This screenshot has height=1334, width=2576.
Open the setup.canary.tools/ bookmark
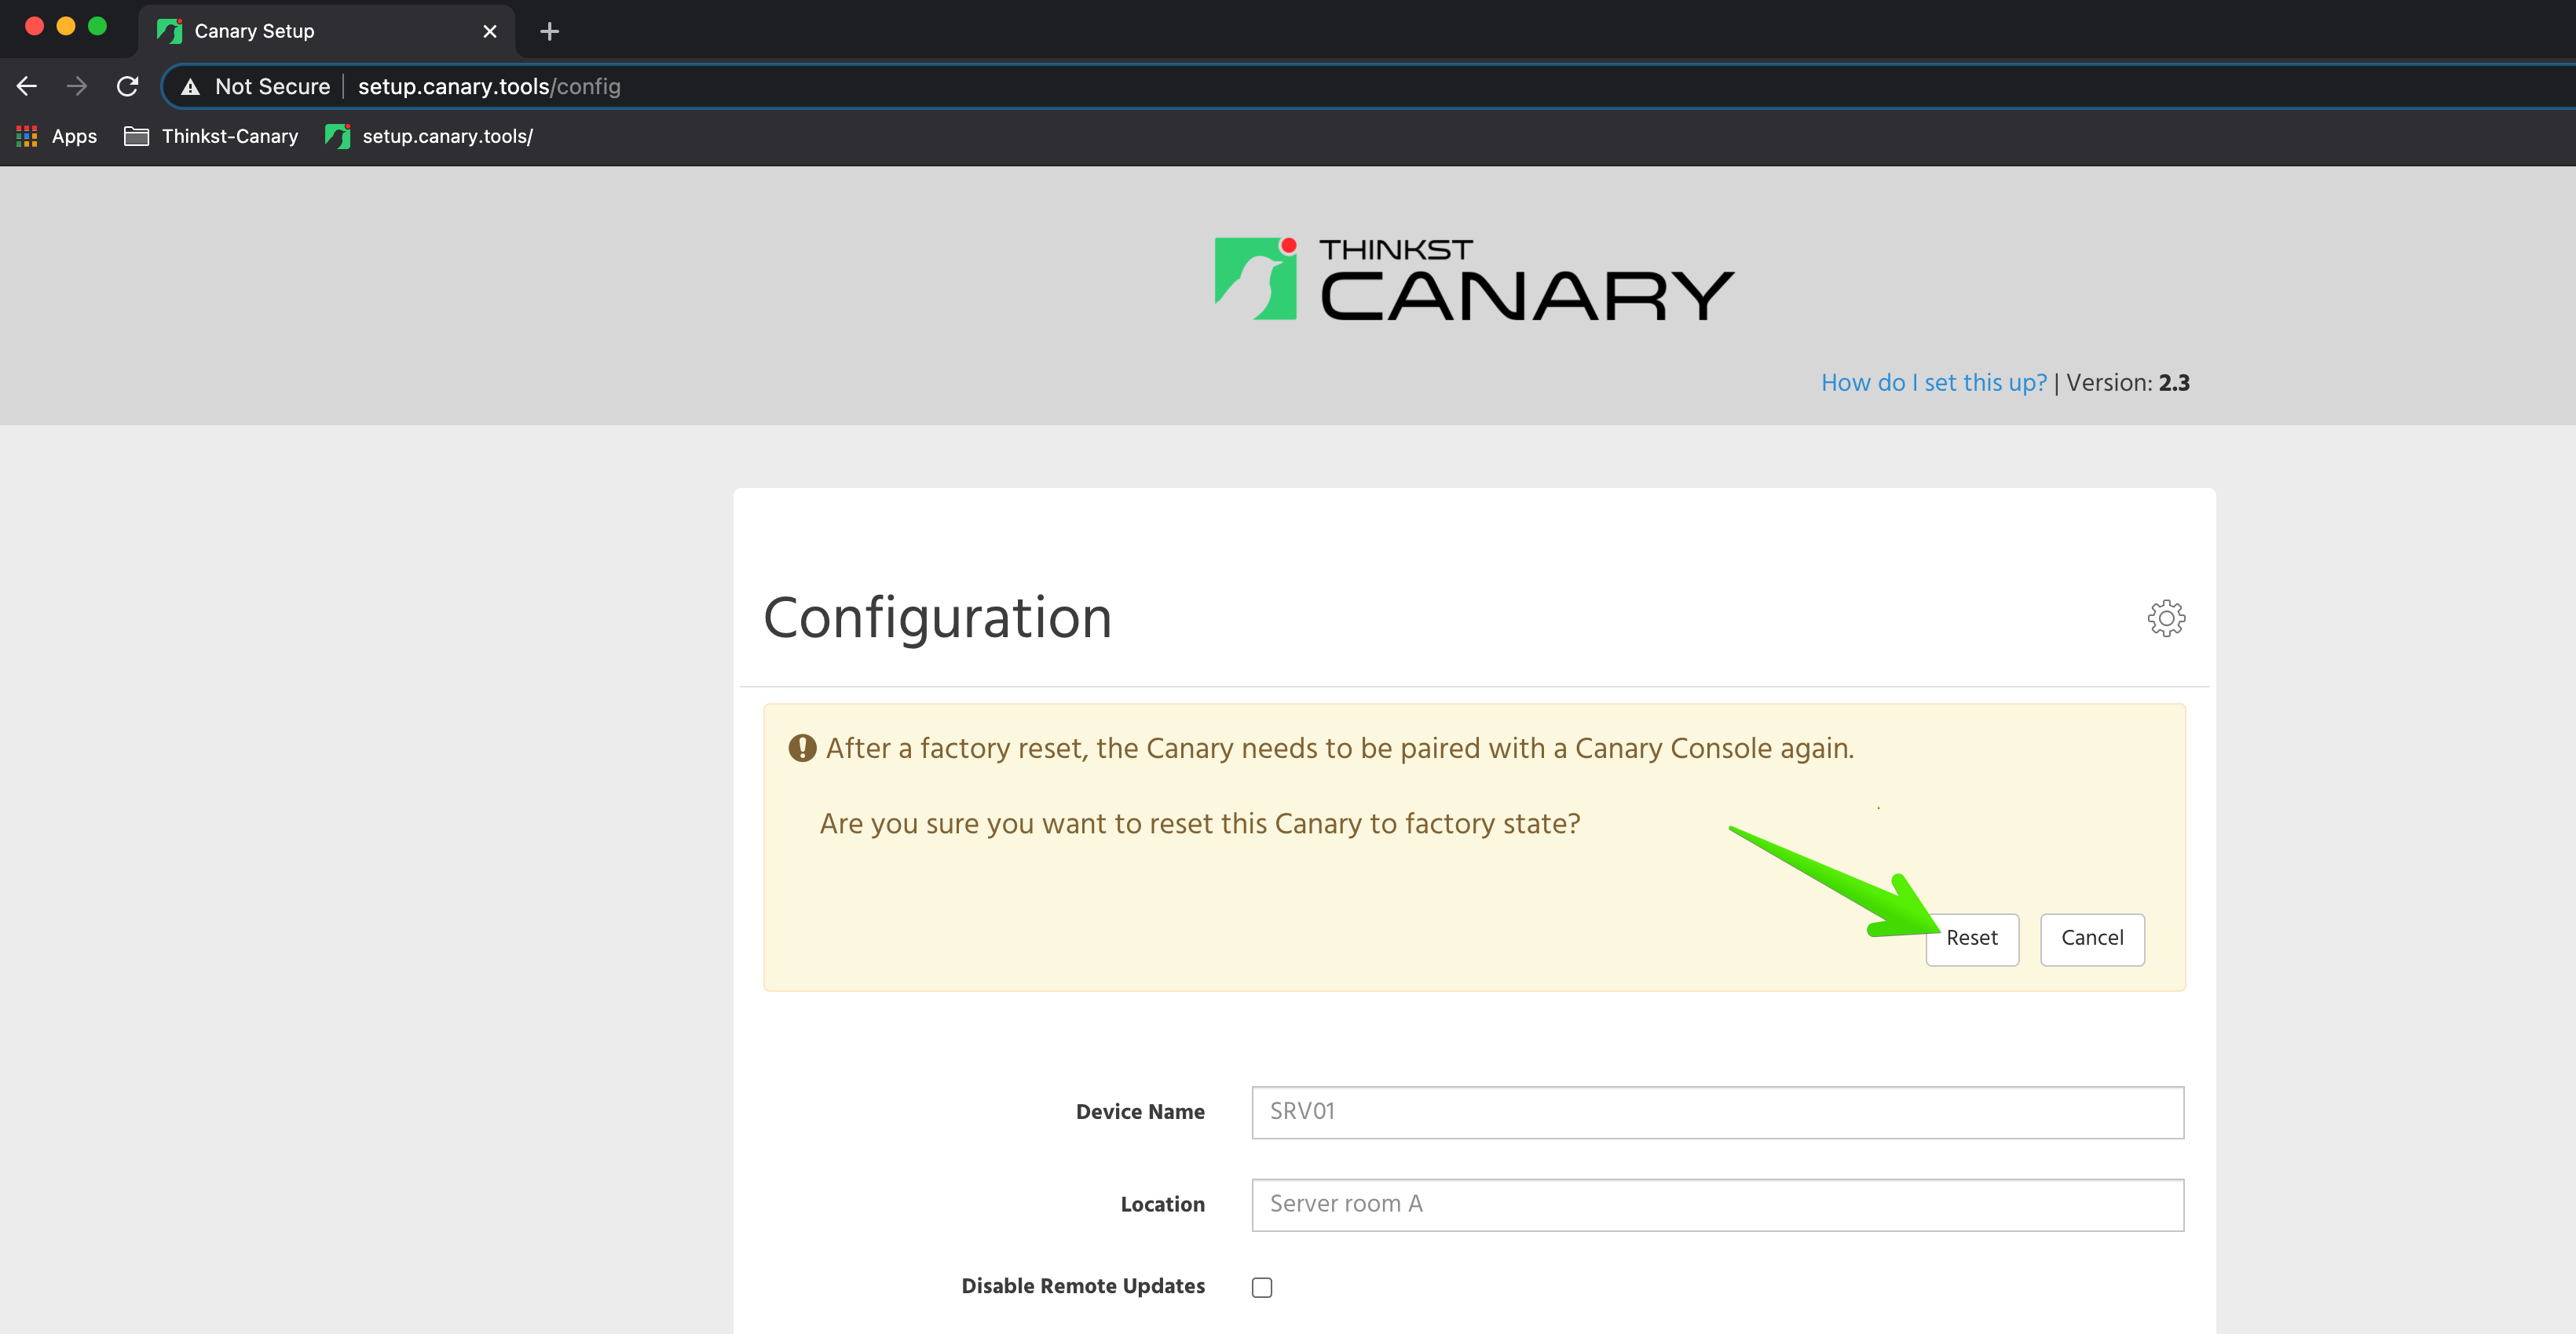pyautogui.click(x=430, y=136)
